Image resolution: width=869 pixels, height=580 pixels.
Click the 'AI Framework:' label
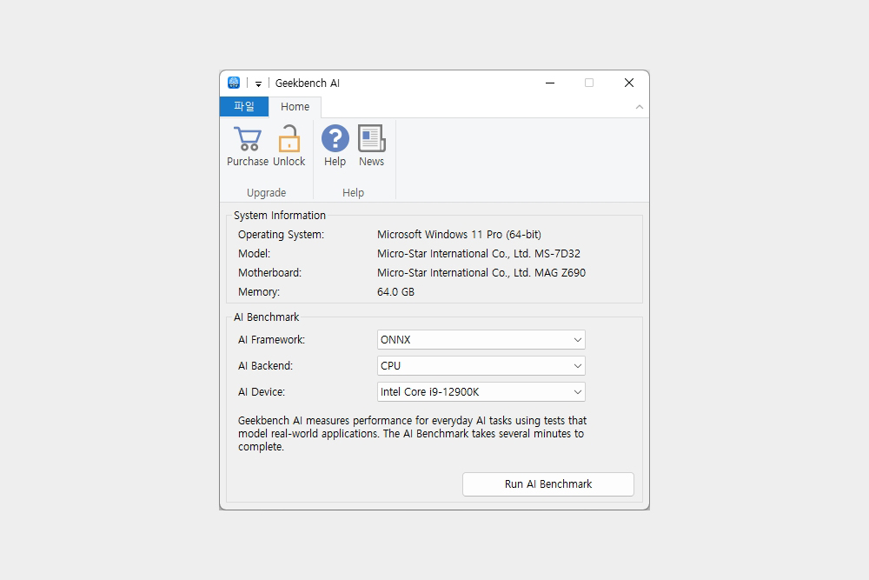point(271,340)
